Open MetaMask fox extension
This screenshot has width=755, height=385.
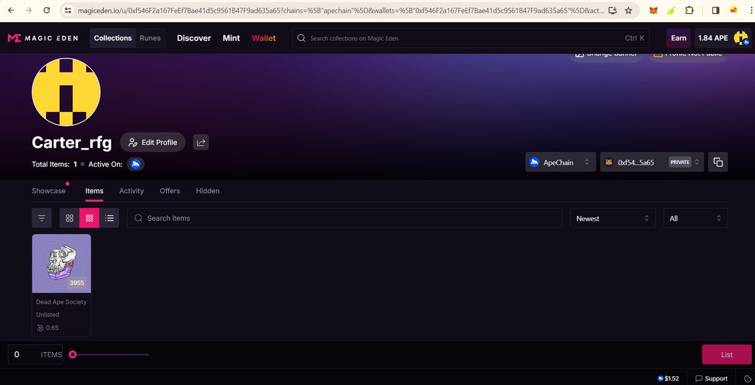pos(654,11)
